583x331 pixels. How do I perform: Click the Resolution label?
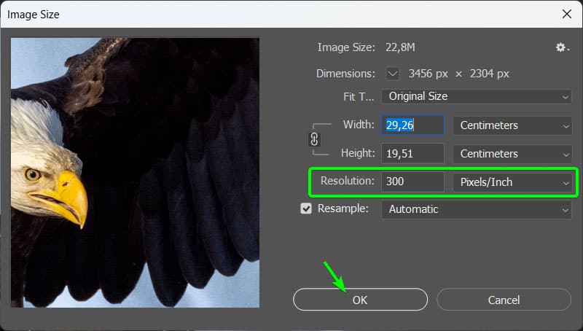pyautogui.click(x=347, y=182)
